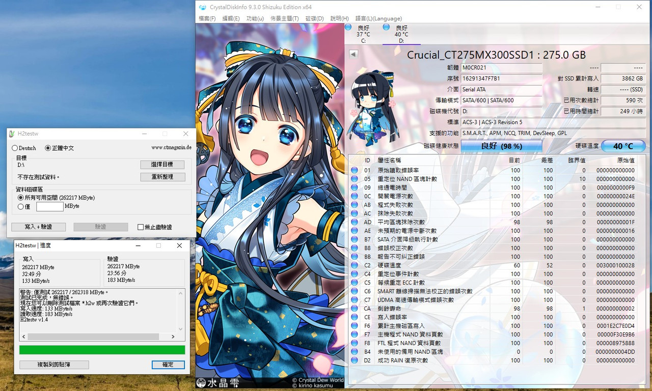Click the status orb for ID B8 錯誤校正次數
The height and width of the screenshot is (391, 652).
[354, 248]
